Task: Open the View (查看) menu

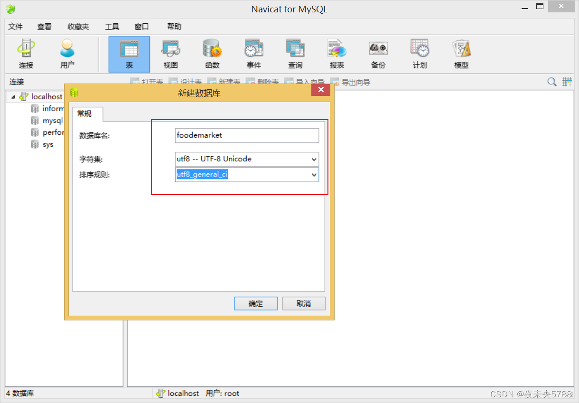Action: (x=45, y=27)
